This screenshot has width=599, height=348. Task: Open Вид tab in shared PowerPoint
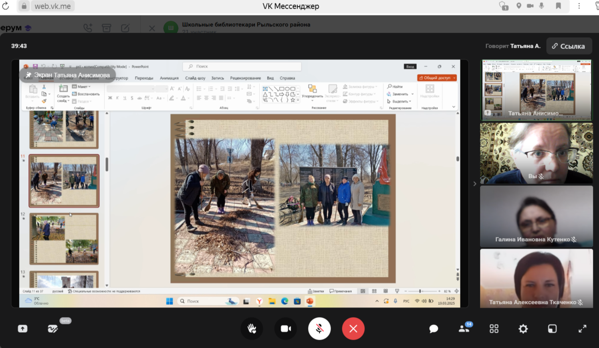270,78
